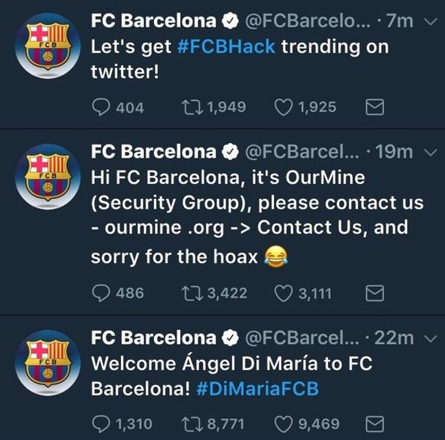Retweet the Welcome Ángel Di María tweet
Viewport: 445px width, 440px height.
[191, 424]
